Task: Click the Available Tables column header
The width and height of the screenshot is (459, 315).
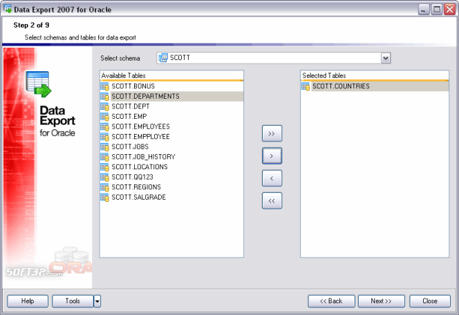Action: [x=171, y=76]
